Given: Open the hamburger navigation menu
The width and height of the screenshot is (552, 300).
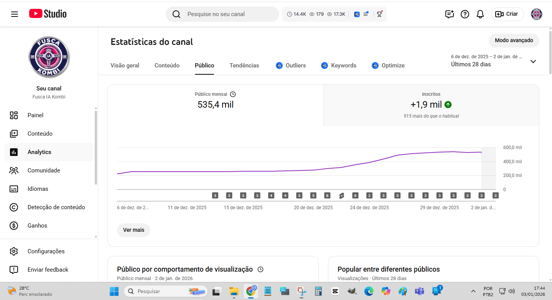Looking at the screenshot, I should 15,14.
